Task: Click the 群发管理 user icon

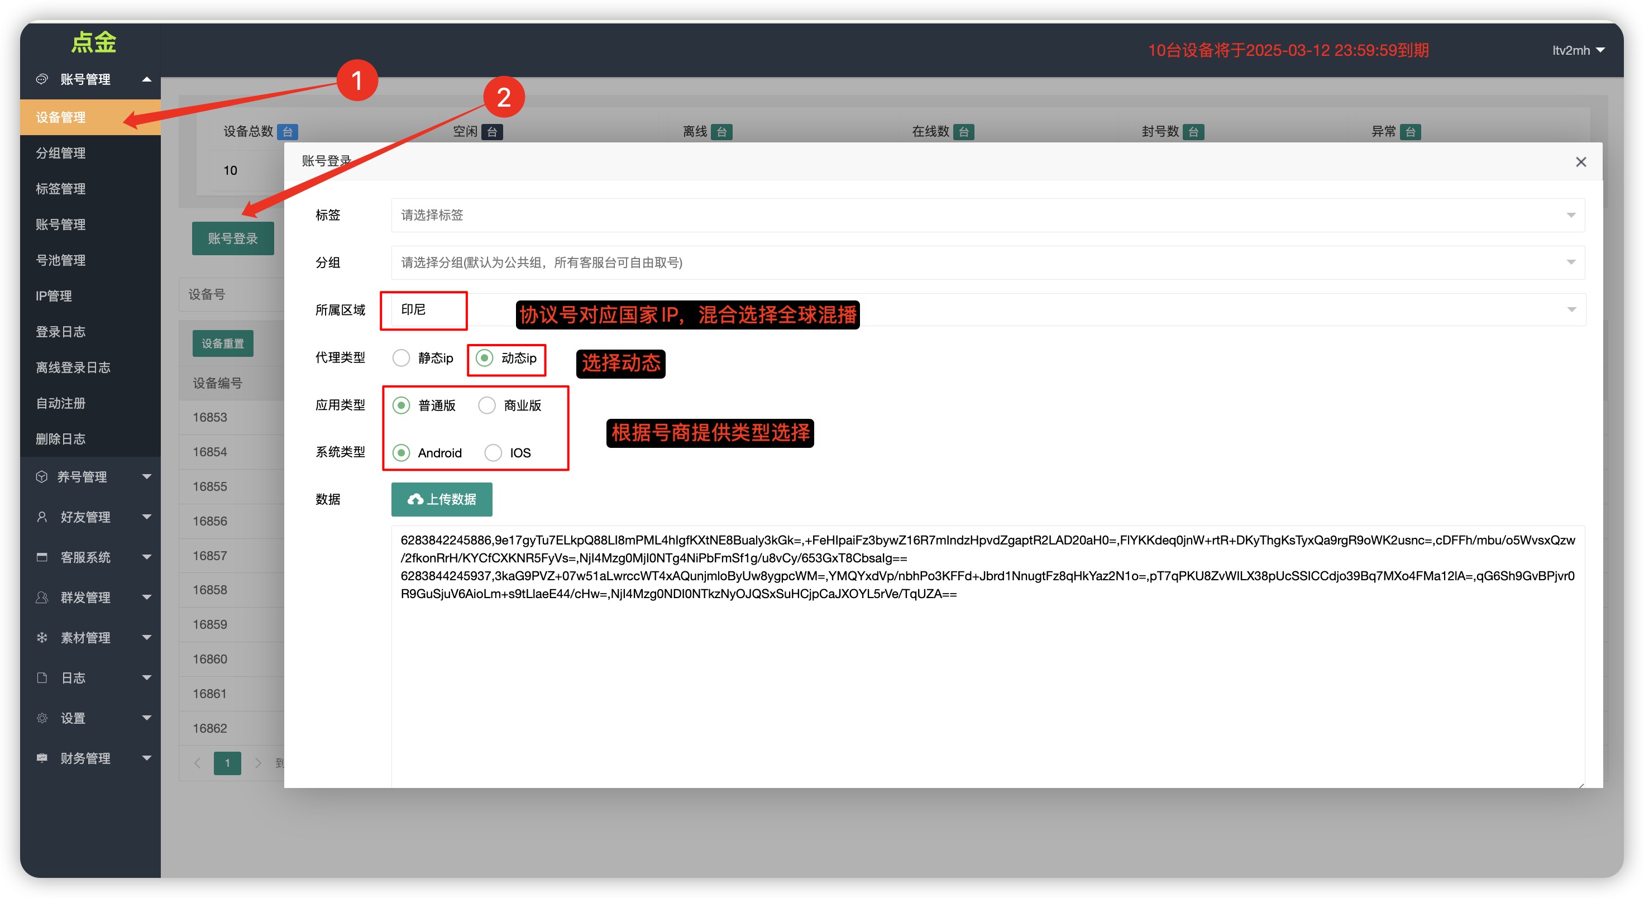Action: [x=42, y=598]
